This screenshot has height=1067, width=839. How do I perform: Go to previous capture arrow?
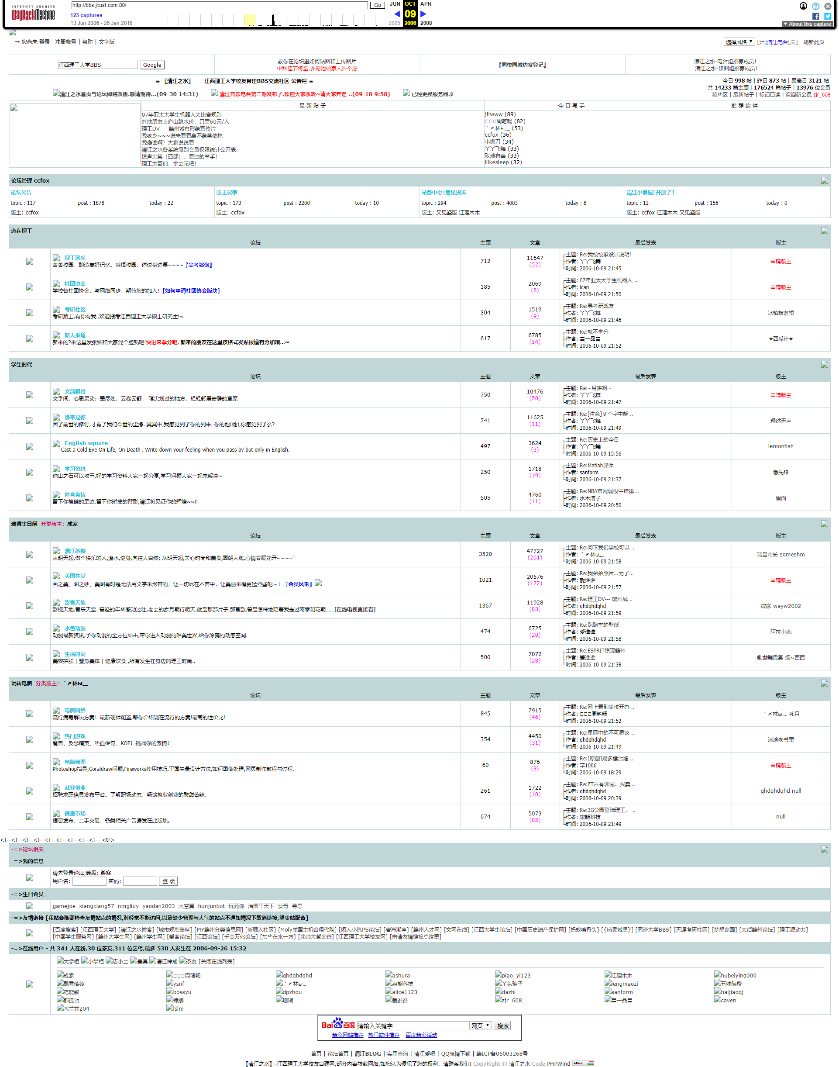tap(397, 14)
